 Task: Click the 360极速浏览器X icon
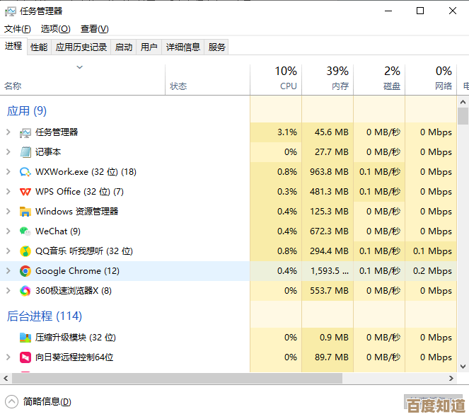coord(25,290)
